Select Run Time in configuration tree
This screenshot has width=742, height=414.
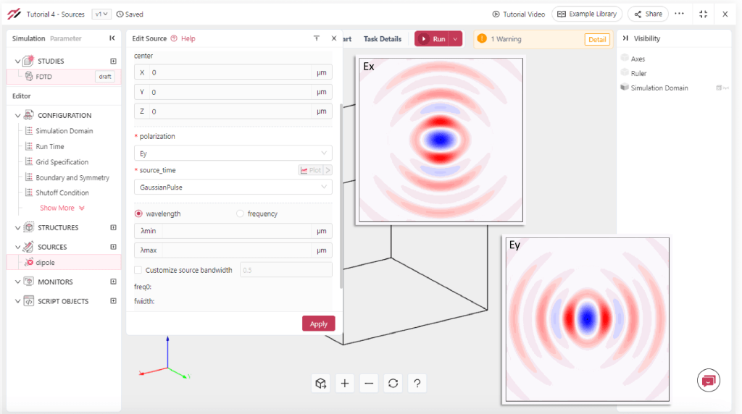coord(50,146)
